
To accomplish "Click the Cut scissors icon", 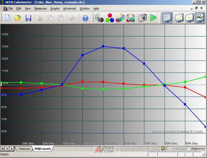I will tap(40, 18).
